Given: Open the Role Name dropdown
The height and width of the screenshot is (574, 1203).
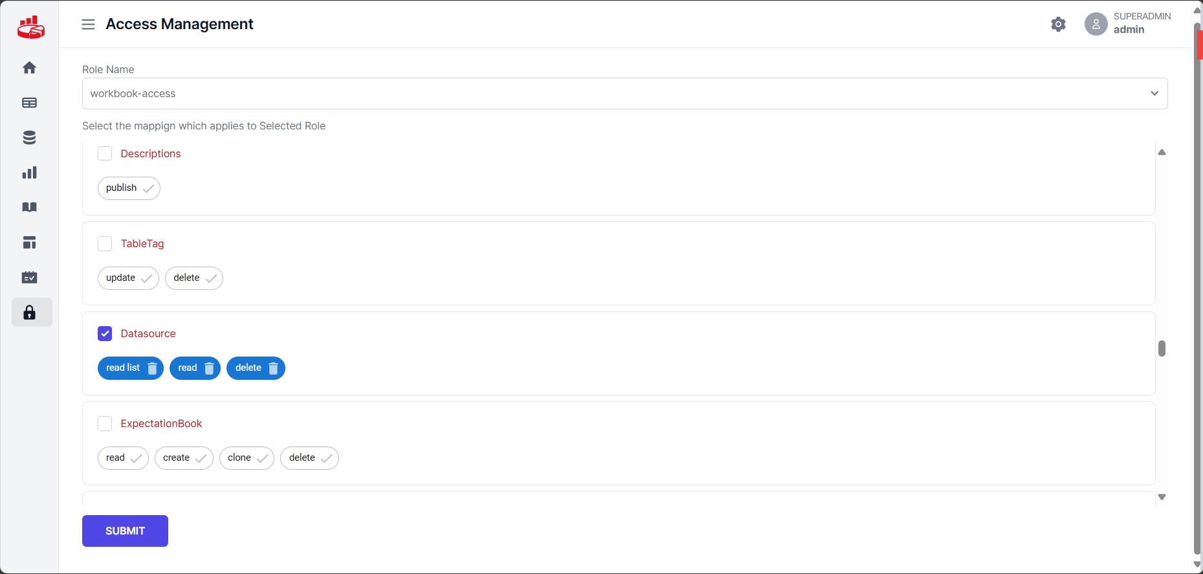Looking at the screenshot, I should (624, 94).
